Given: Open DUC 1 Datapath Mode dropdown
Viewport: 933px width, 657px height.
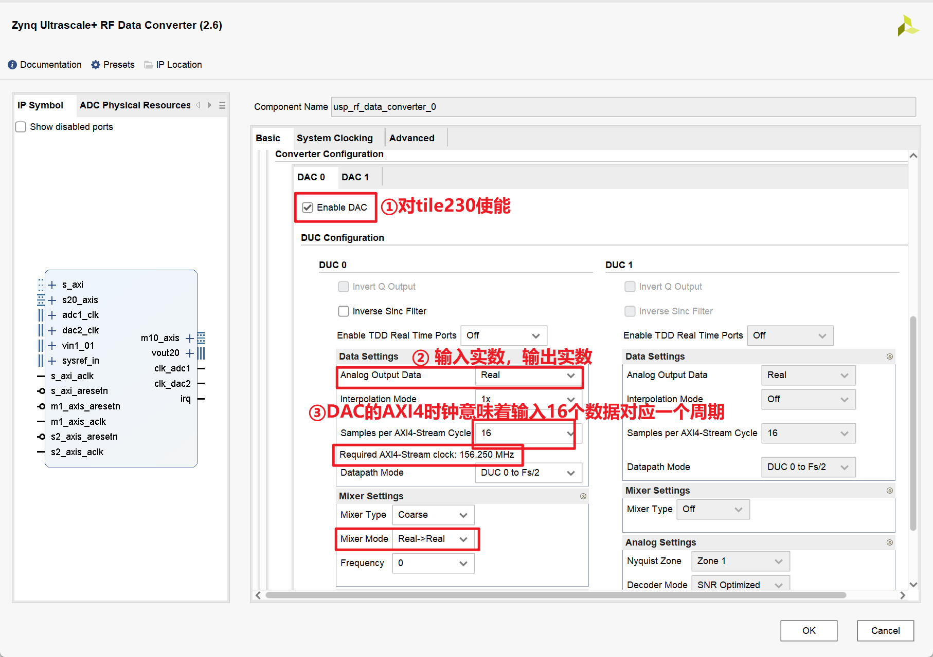Looking at the screenshot, I should pyautogui.click(x=808, y=467).
